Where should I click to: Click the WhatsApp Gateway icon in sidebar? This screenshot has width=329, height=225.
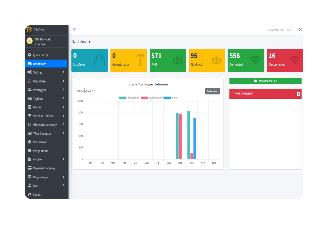pyautogui.click(x=30, y=125)
